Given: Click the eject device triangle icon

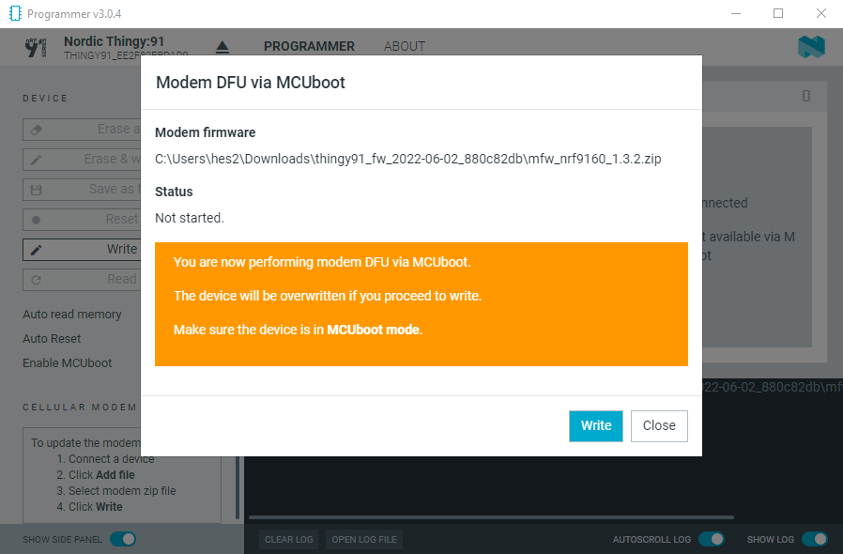Looking at the screenshot, I should tap(222, 47).
